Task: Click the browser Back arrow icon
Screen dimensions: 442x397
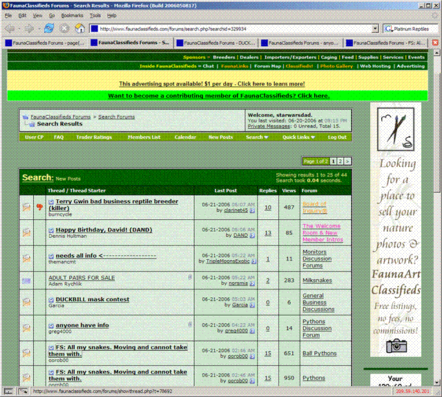Action: point(10,29)
